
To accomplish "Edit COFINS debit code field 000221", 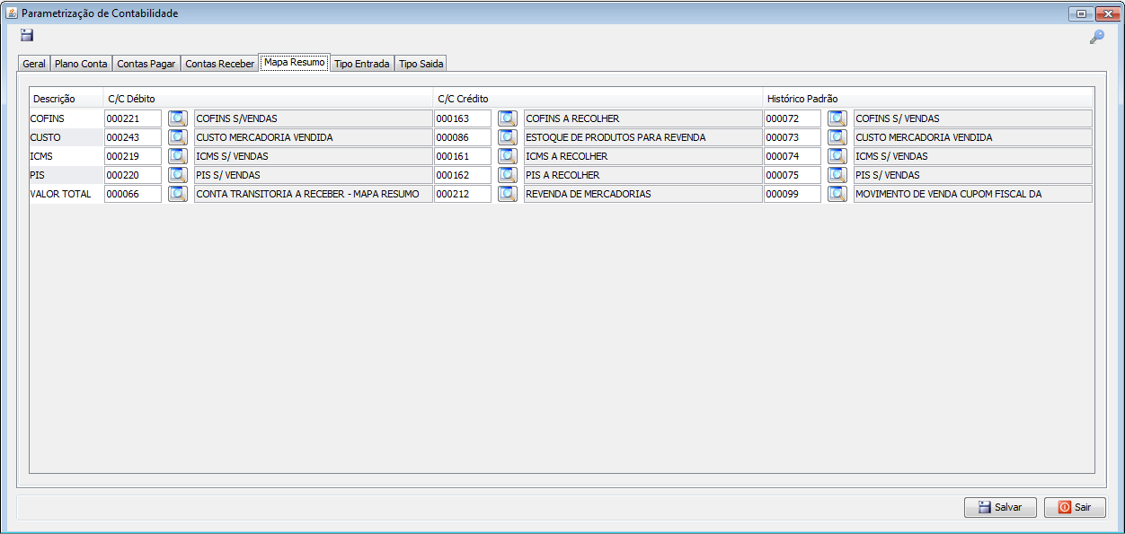I will (x=132, y=118).
